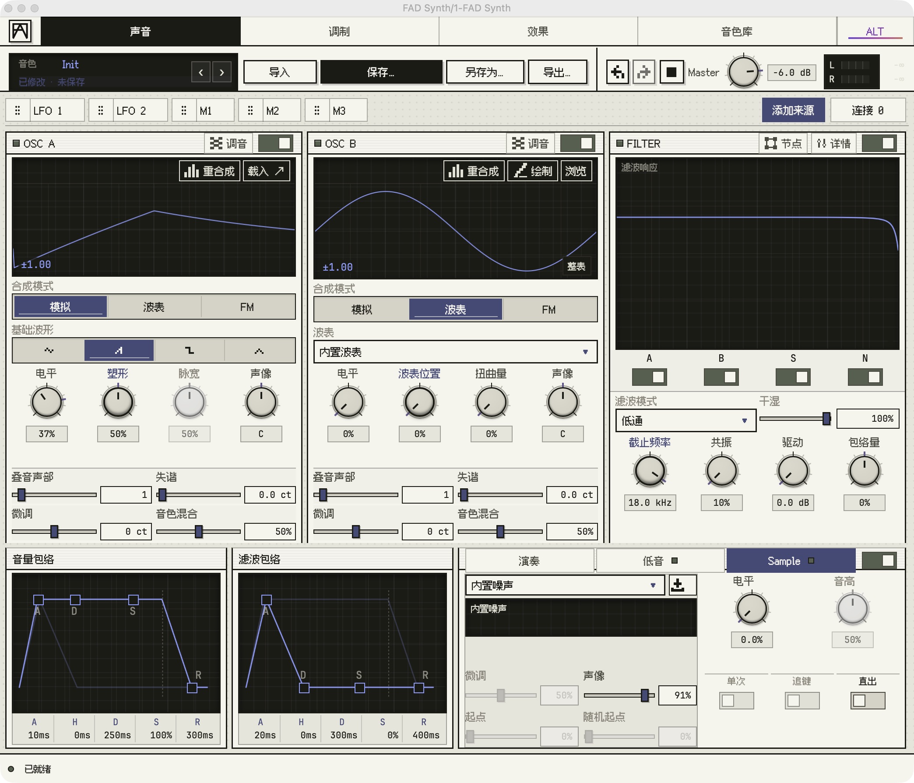
Task: Open the 低通 filter mode dropdown
Action: tap(685, 420)
